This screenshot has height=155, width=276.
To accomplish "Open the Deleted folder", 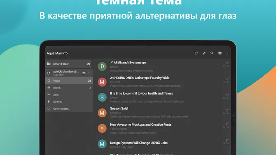I will click(x=69, y=102).
